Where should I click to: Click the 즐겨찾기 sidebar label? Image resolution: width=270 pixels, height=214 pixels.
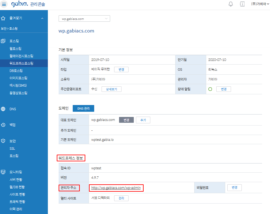pyautogui.click(x=16, y=18)
